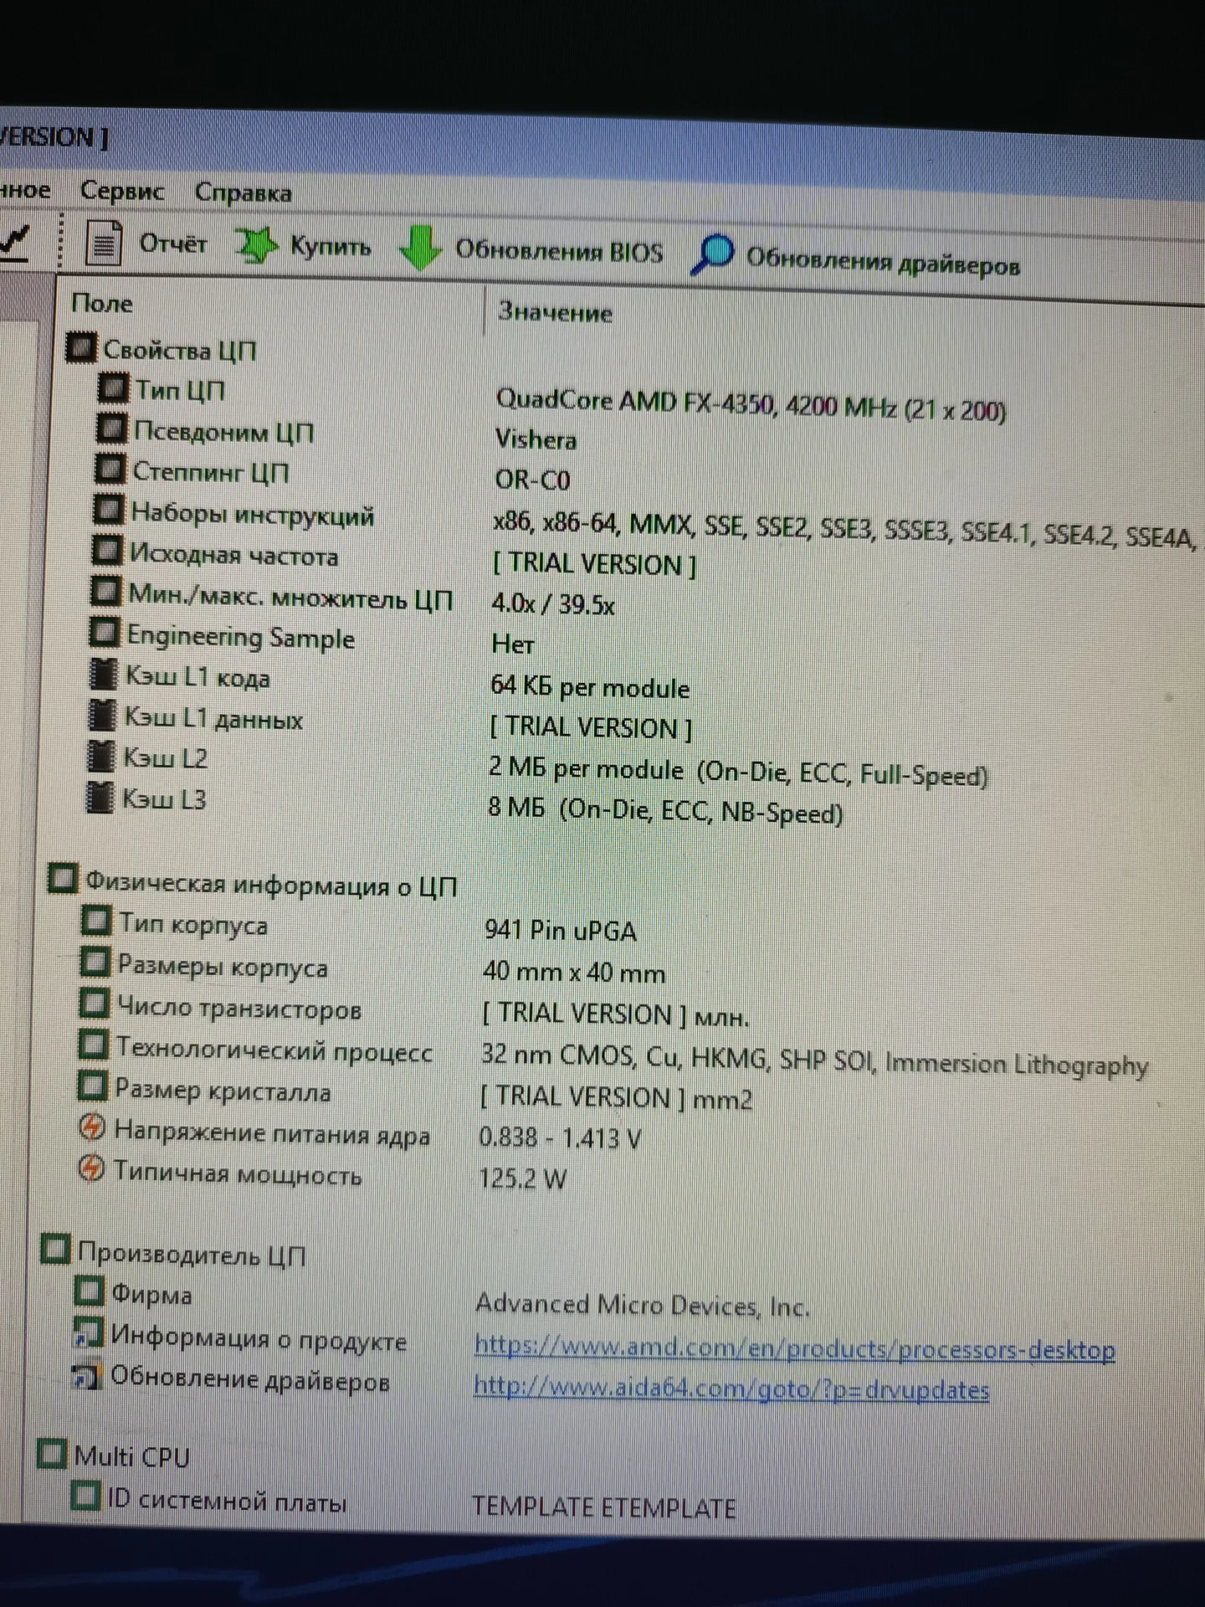Click Обновления BIOS toolbar label

559,250
